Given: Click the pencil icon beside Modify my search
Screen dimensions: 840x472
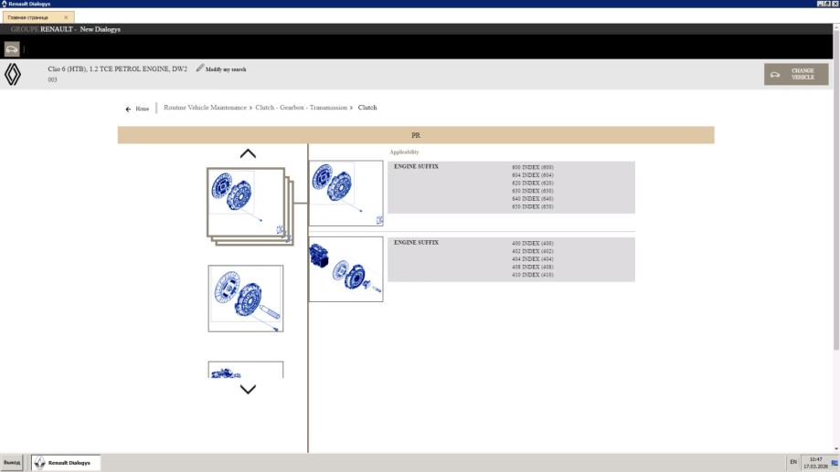Looking at the screenshot, I should coord(200,68).
